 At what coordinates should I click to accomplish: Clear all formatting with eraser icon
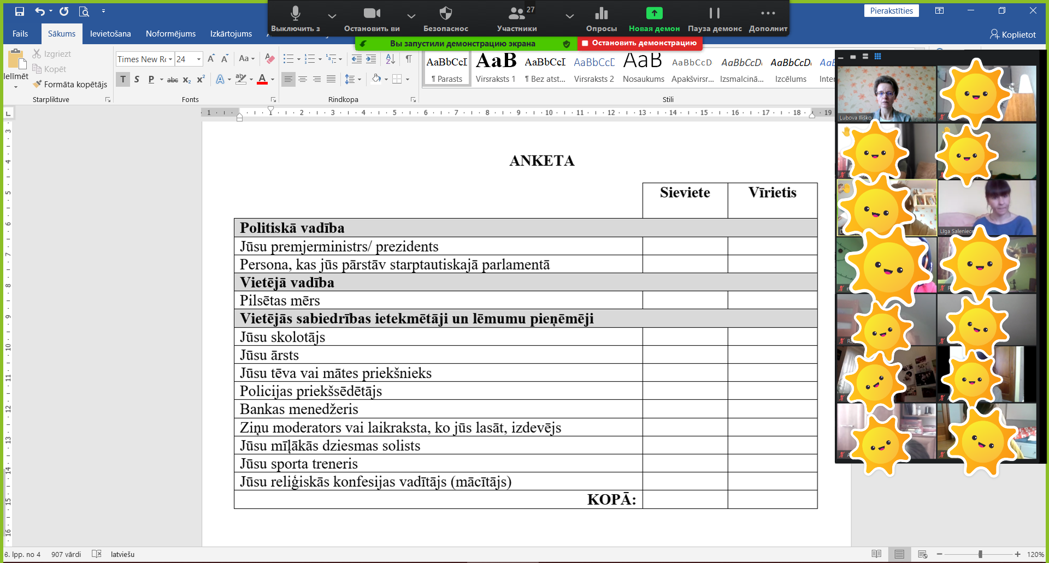(269, 58)
